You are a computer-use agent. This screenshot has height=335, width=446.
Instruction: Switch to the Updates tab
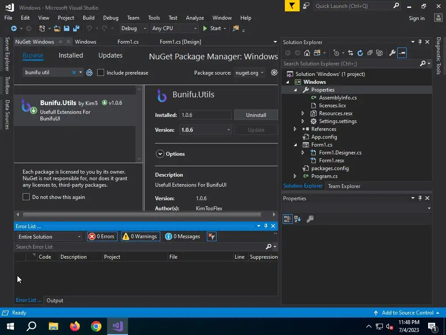110,55
